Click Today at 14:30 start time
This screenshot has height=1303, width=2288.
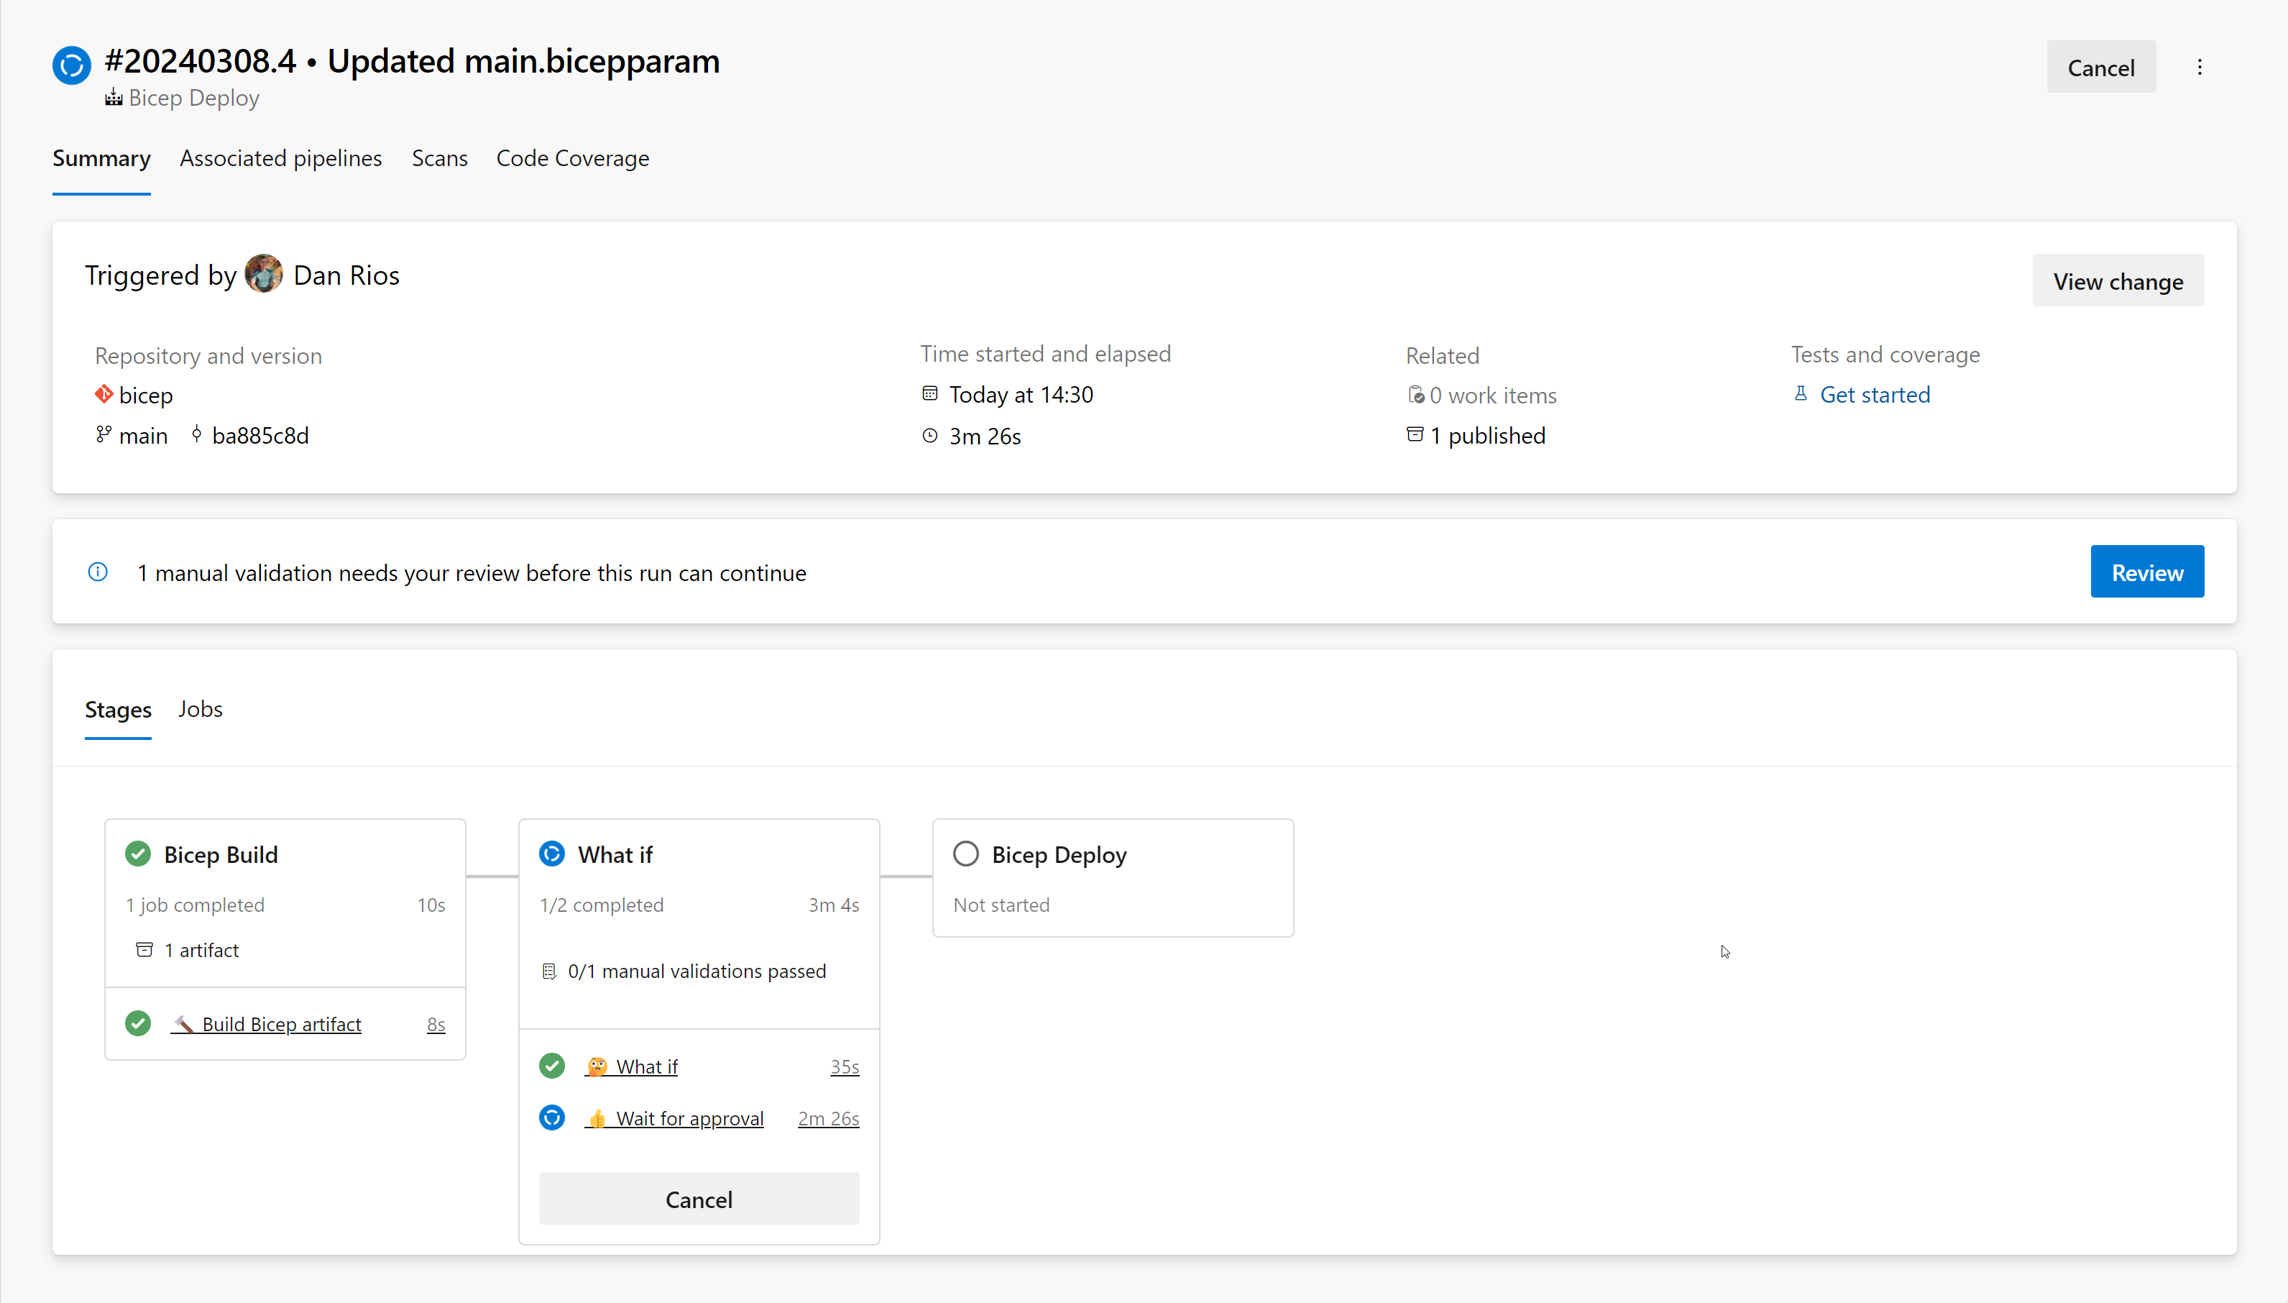pos(1021,395)
